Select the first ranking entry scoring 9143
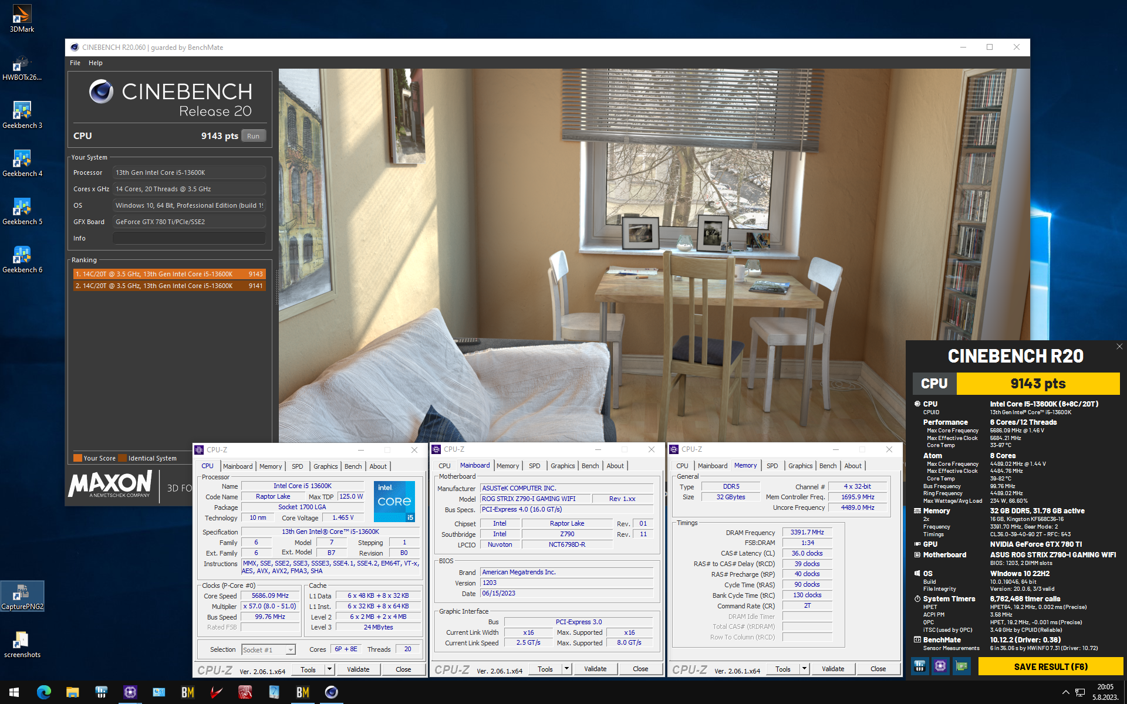1127x704 pixels. (170, 274)
